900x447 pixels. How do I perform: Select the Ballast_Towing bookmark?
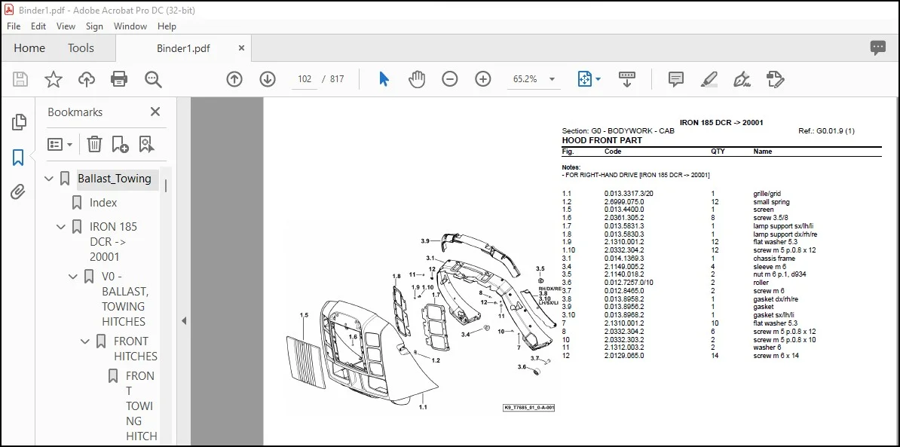coord(115,179)
